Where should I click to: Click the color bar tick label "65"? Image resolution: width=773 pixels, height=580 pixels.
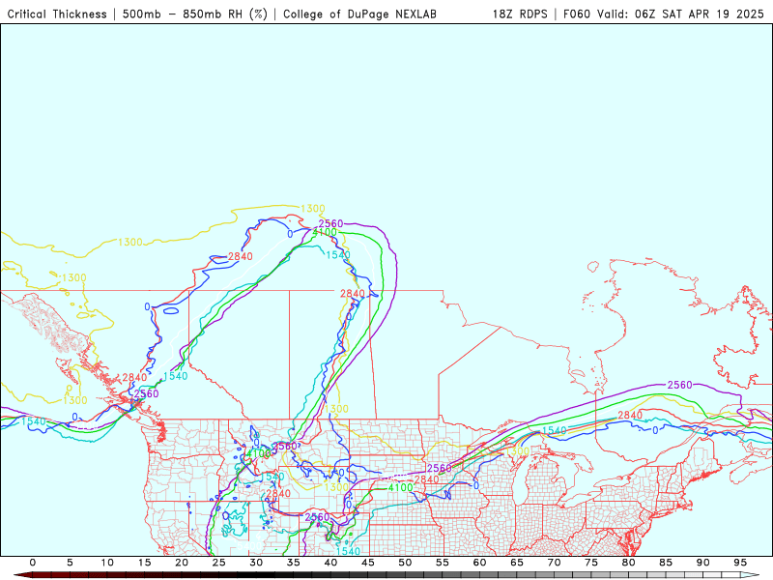pyautogui.click(x=517, y=563)
